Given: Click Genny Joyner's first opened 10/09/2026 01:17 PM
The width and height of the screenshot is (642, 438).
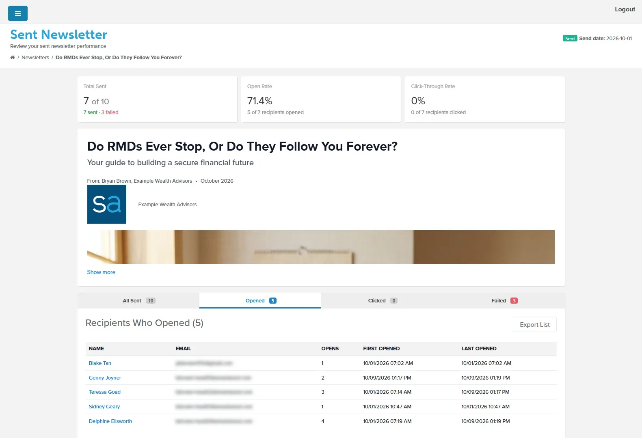Looking at the screenshot, I should 387,378.
